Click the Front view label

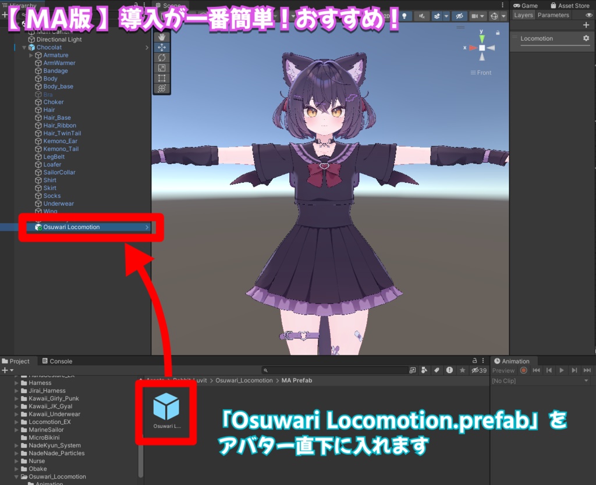pyautogui.click(x=484, y=73)
